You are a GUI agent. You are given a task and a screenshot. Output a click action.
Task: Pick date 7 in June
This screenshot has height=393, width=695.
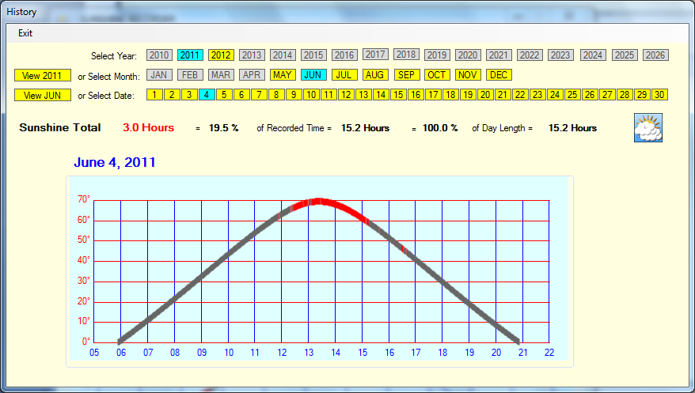tap(259, 94)
